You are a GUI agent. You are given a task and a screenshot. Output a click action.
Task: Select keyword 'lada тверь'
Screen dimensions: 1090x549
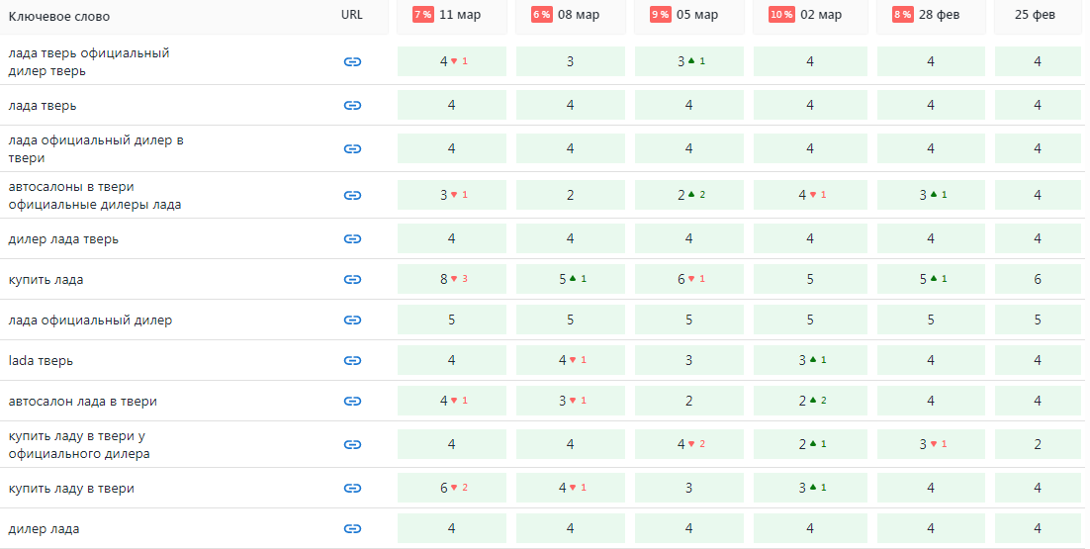[41, 361]
